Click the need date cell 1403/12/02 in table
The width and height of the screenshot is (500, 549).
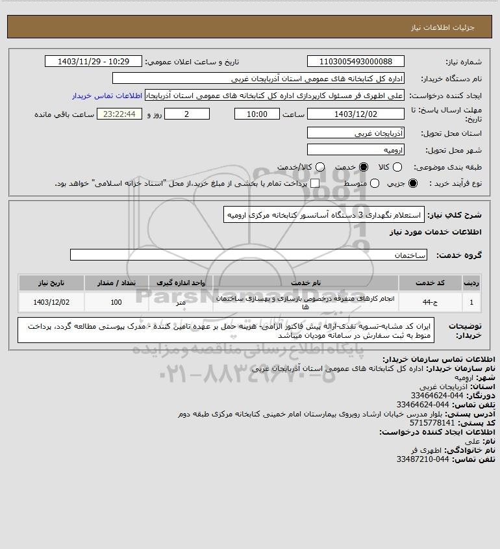[51, 302]
